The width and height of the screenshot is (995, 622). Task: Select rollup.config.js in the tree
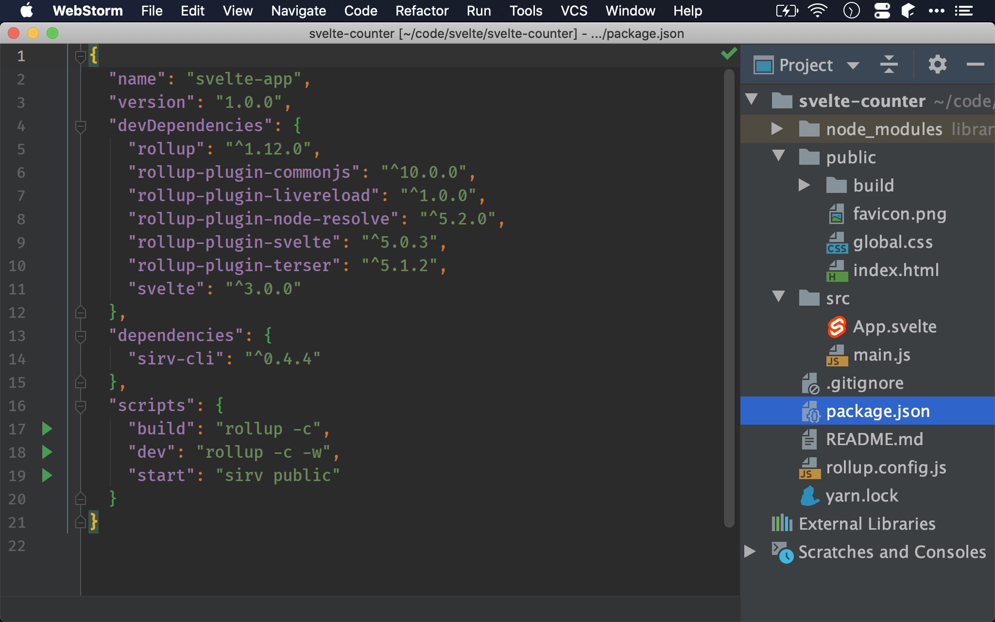point(886,468)
